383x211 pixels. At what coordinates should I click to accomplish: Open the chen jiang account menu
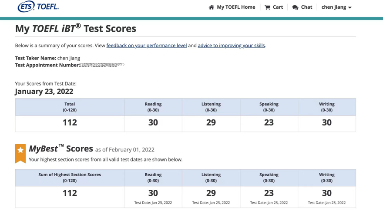pyautogui.click(x=334, y=7)
